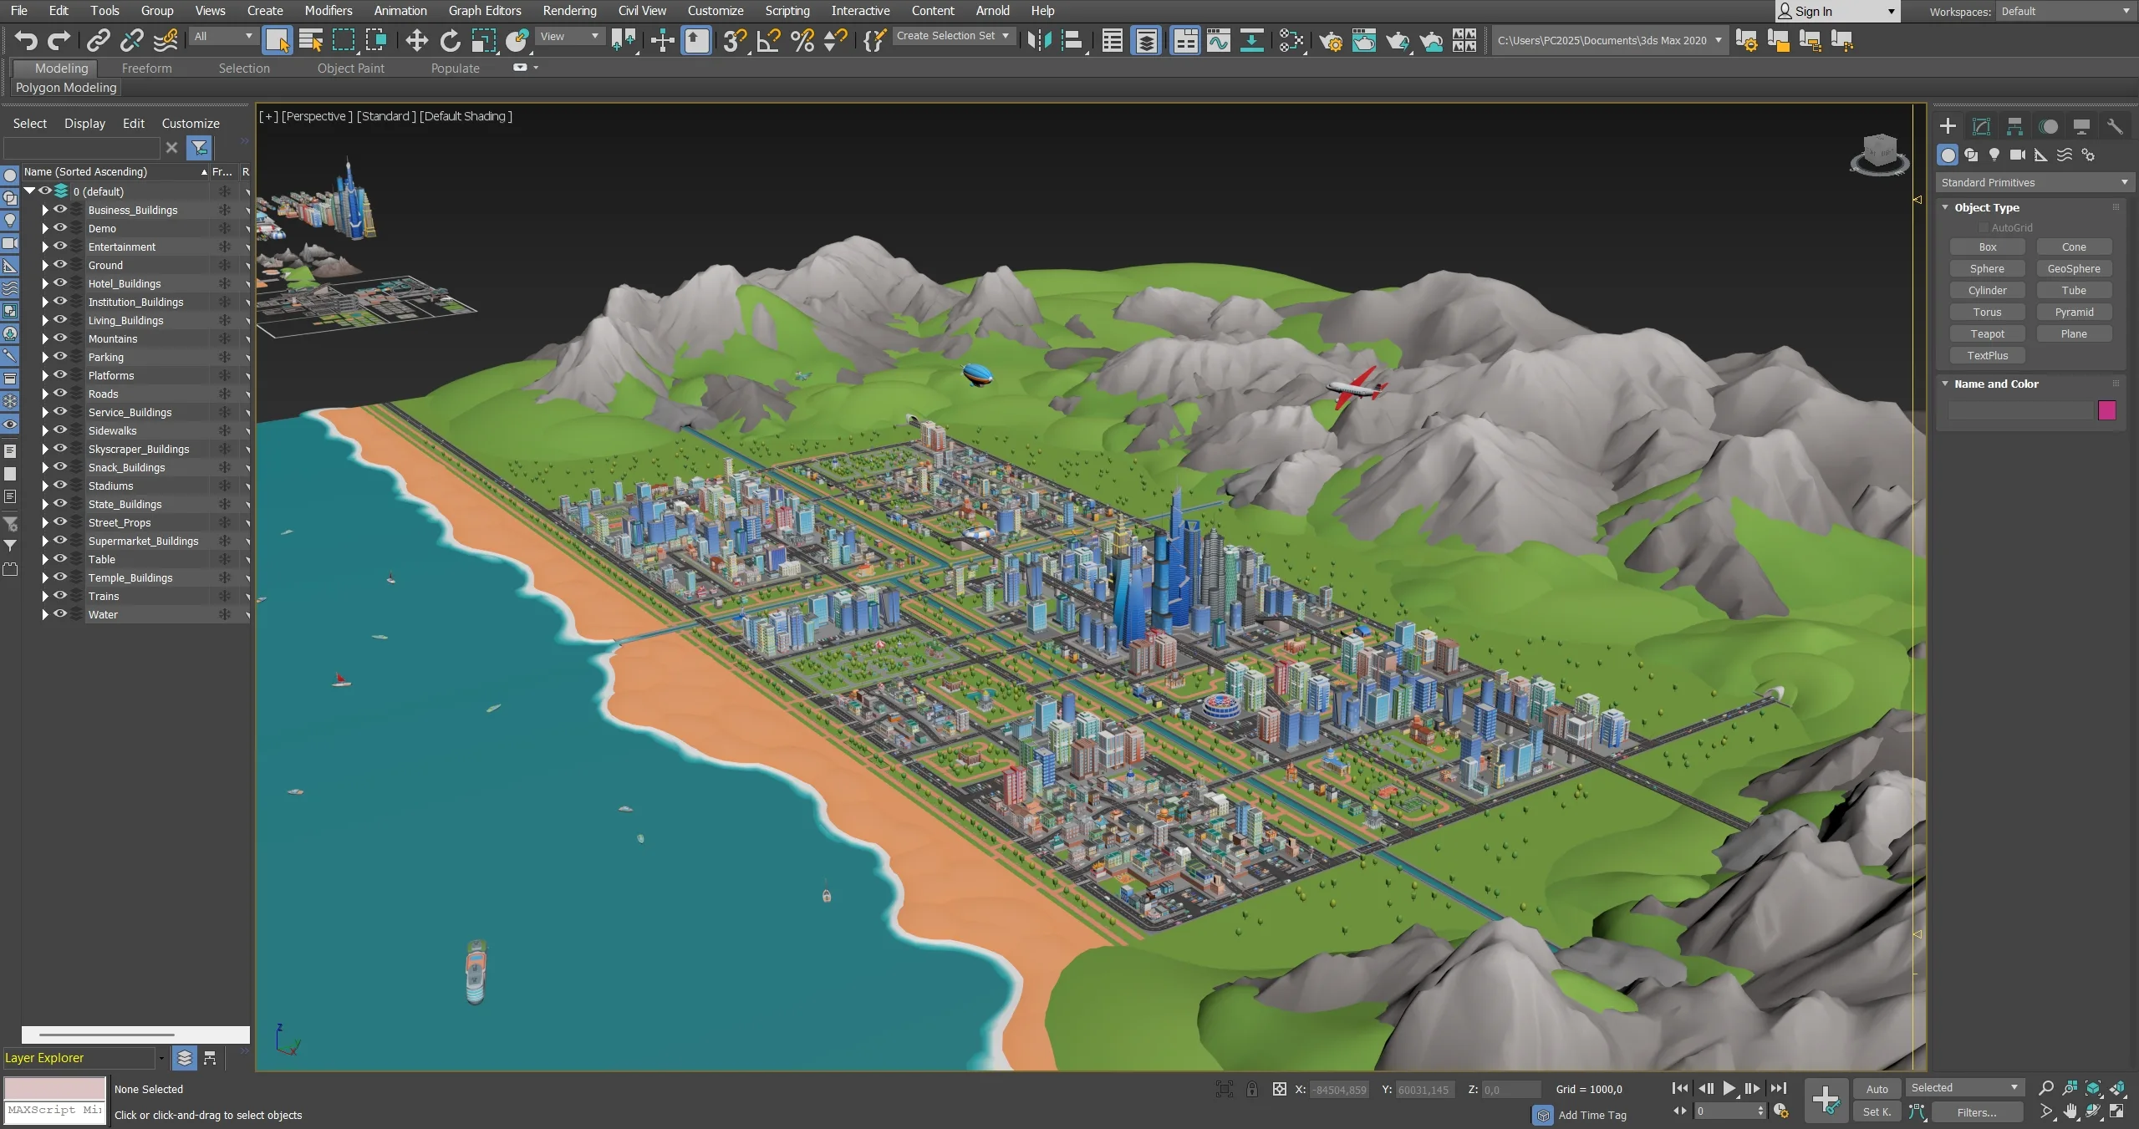Viewport: 2139px width, 1129px height.
Task: Enable the AutoGrid checkbox
Action: 1983,227
